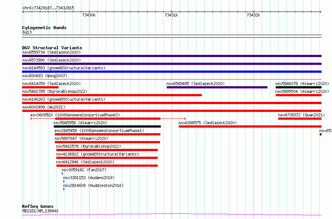The height and width of the screenshot is (219, 332).
Task: Select nsv5462578 (ByrskaBishop2022) label
Action: (x=88, y=146)
